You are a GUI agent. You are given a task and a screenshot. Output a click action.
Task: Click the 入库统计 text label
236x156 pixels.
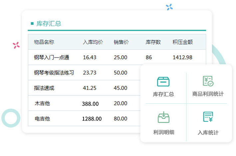pyautogui.click(x=208, y=132)
